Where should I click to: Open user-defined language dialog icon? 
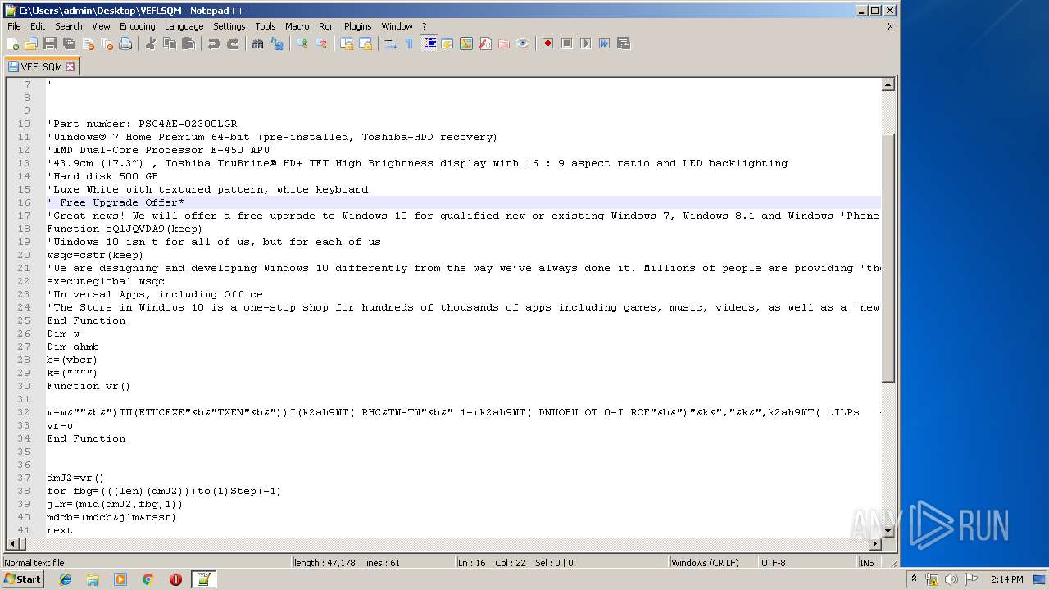(x=447, y=43)
